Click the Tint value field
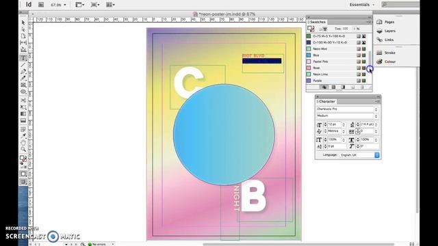The width and height of the screenshot is (438, 246). [346, 29]
